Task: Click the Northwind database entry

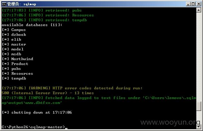Action: 22,59
